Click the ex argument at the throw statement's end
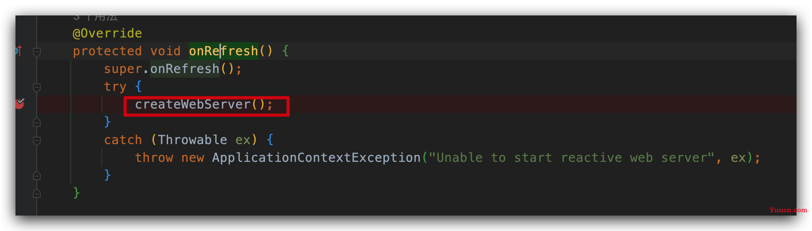The height and width of the screenshot is (231, 812). click(738, 158)
